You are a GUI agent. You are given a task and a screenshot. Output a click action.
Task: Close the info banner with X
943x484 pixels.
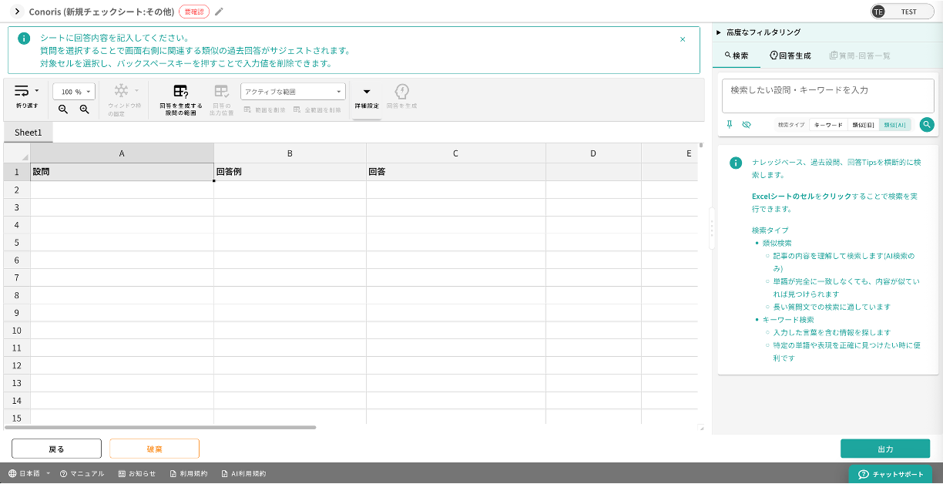(x=683, y=39)
